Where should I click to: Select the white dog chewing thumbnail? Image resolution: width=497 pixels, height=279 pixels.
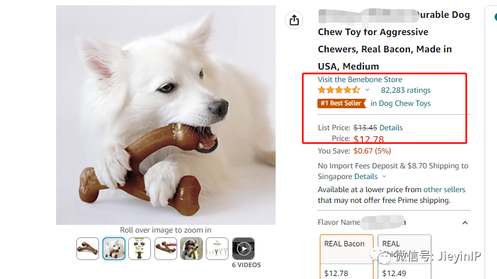tap(113, 248)
